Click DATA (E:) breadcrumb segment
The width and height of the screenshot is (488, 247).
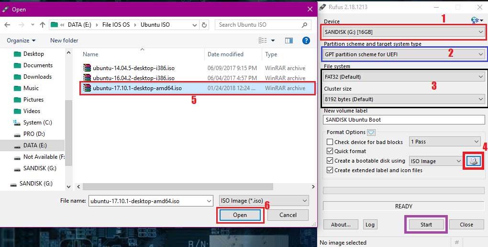pyautogui.click(x=80, y=25)
